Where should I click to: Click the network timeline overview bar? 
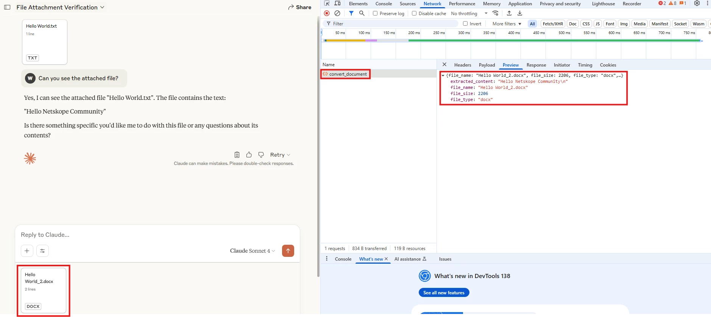513,40
